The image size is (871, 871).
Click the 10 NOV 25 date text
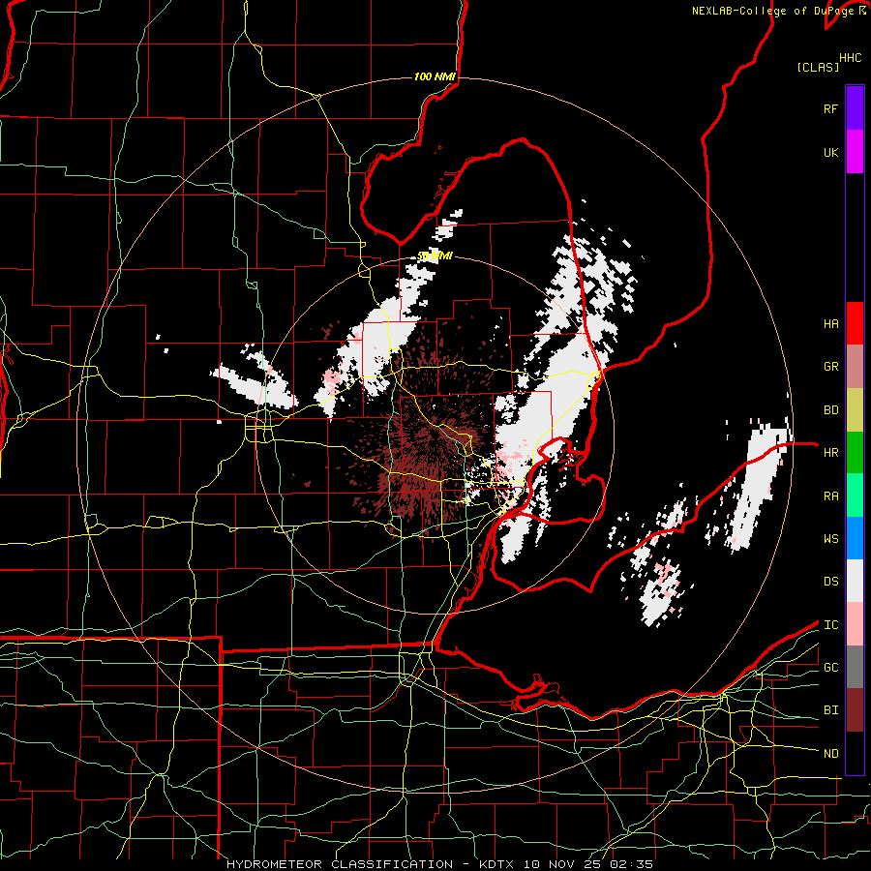click(562, 864)
